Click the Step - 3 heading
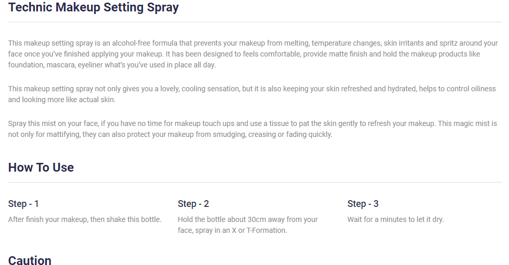The image size is (509, 265). point(363,204)
